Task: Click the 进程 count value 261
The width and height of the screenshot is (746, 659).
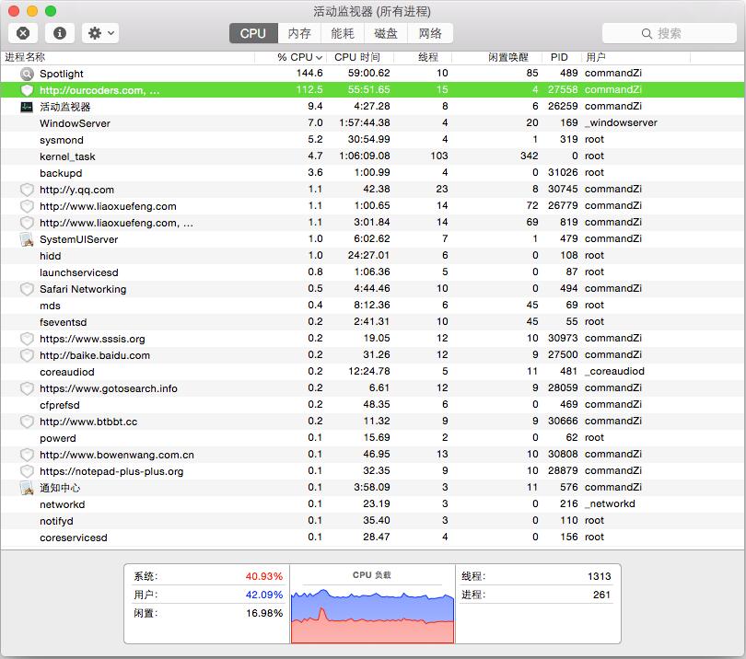Action: pos(601,595)
